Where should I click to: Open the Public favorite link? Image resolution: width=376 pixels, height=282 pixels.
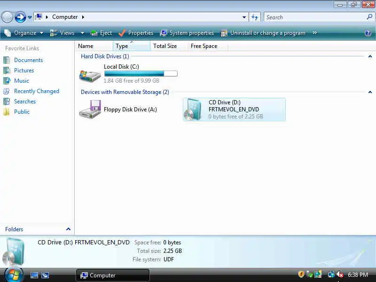point(22,112)
